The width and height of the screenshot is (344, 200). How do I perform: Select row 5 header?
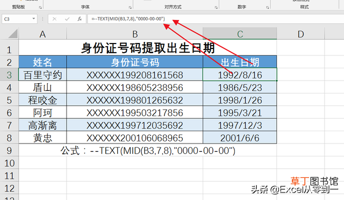click(9, 100)
